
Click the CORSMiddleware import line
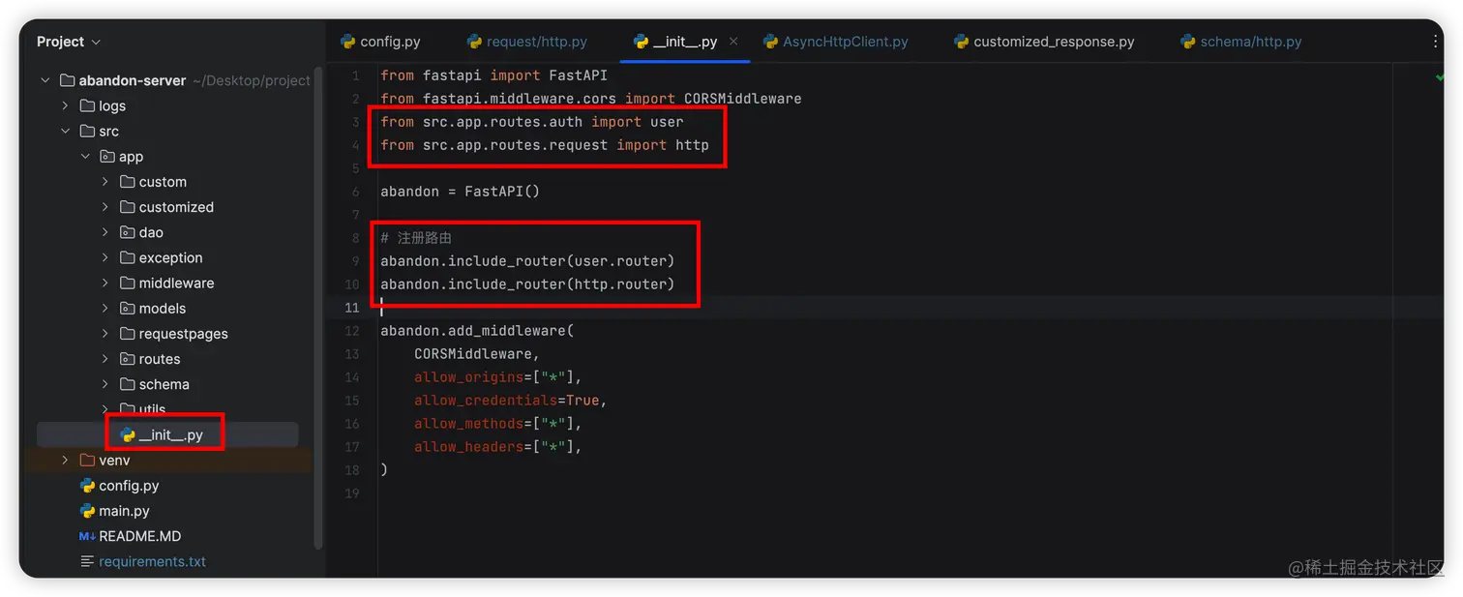point(590,99)
